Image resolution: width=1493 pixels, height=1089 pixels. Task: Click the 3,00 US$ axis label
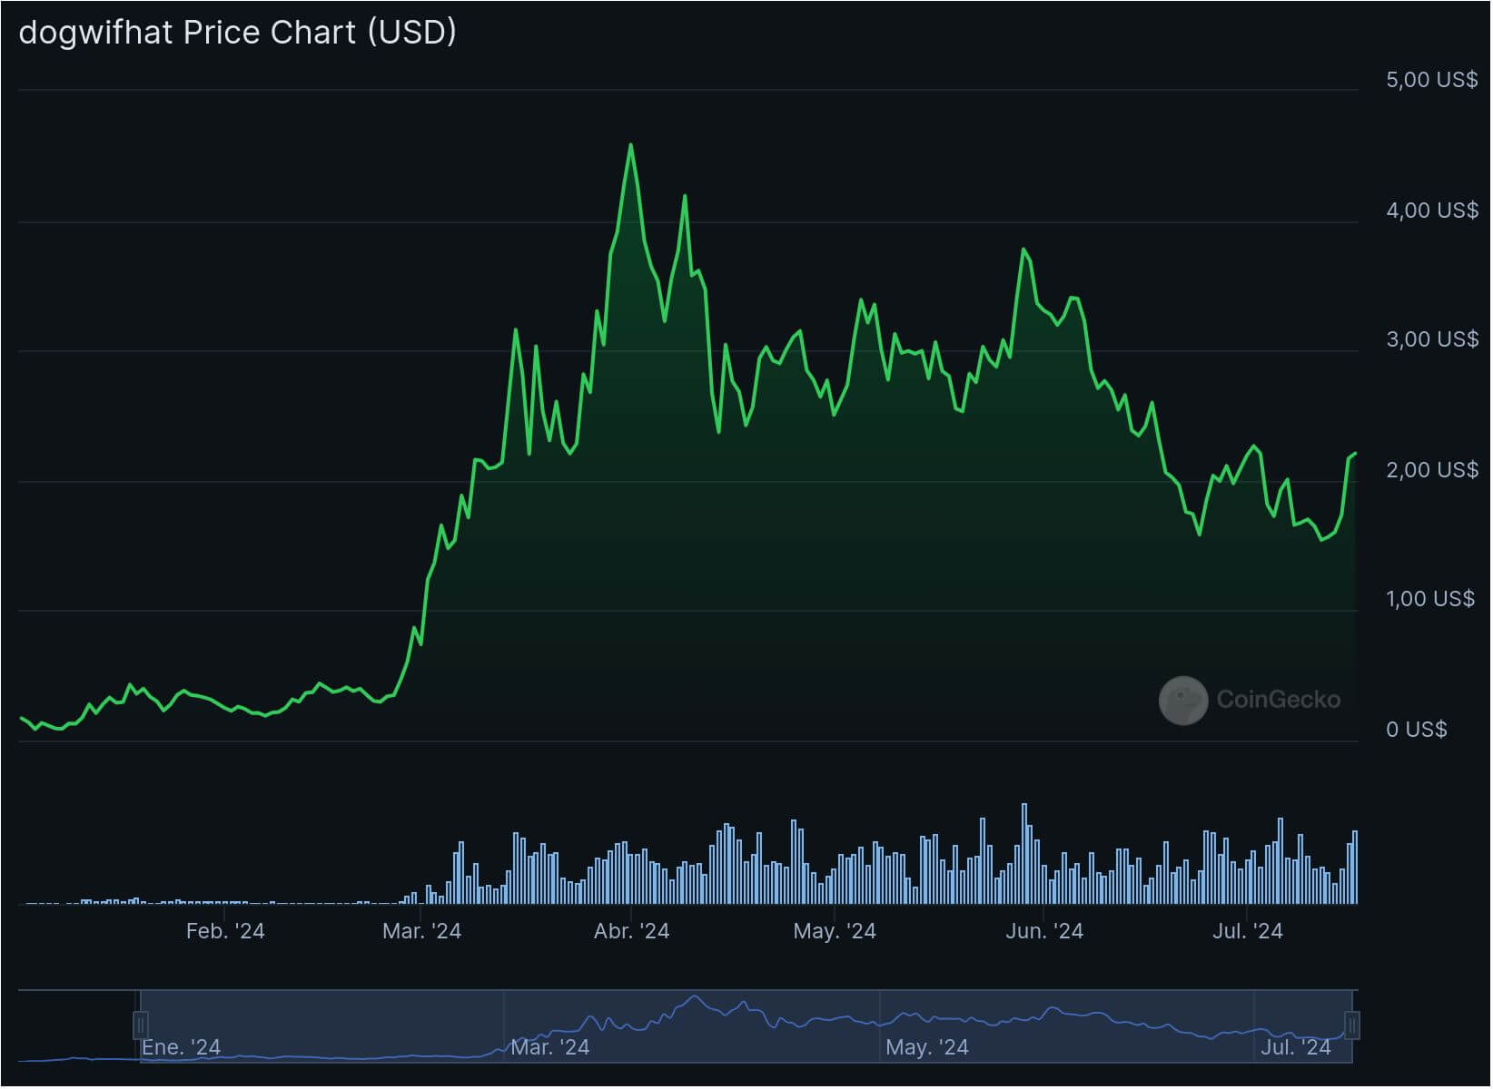pos(1432,339)
